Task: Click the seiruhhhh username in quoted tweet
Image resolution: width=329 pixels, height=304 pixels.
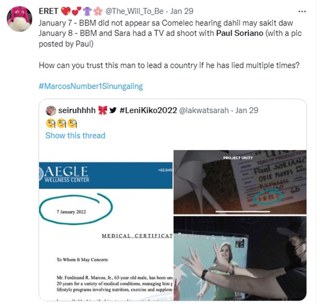Action: tap(77, 111)
